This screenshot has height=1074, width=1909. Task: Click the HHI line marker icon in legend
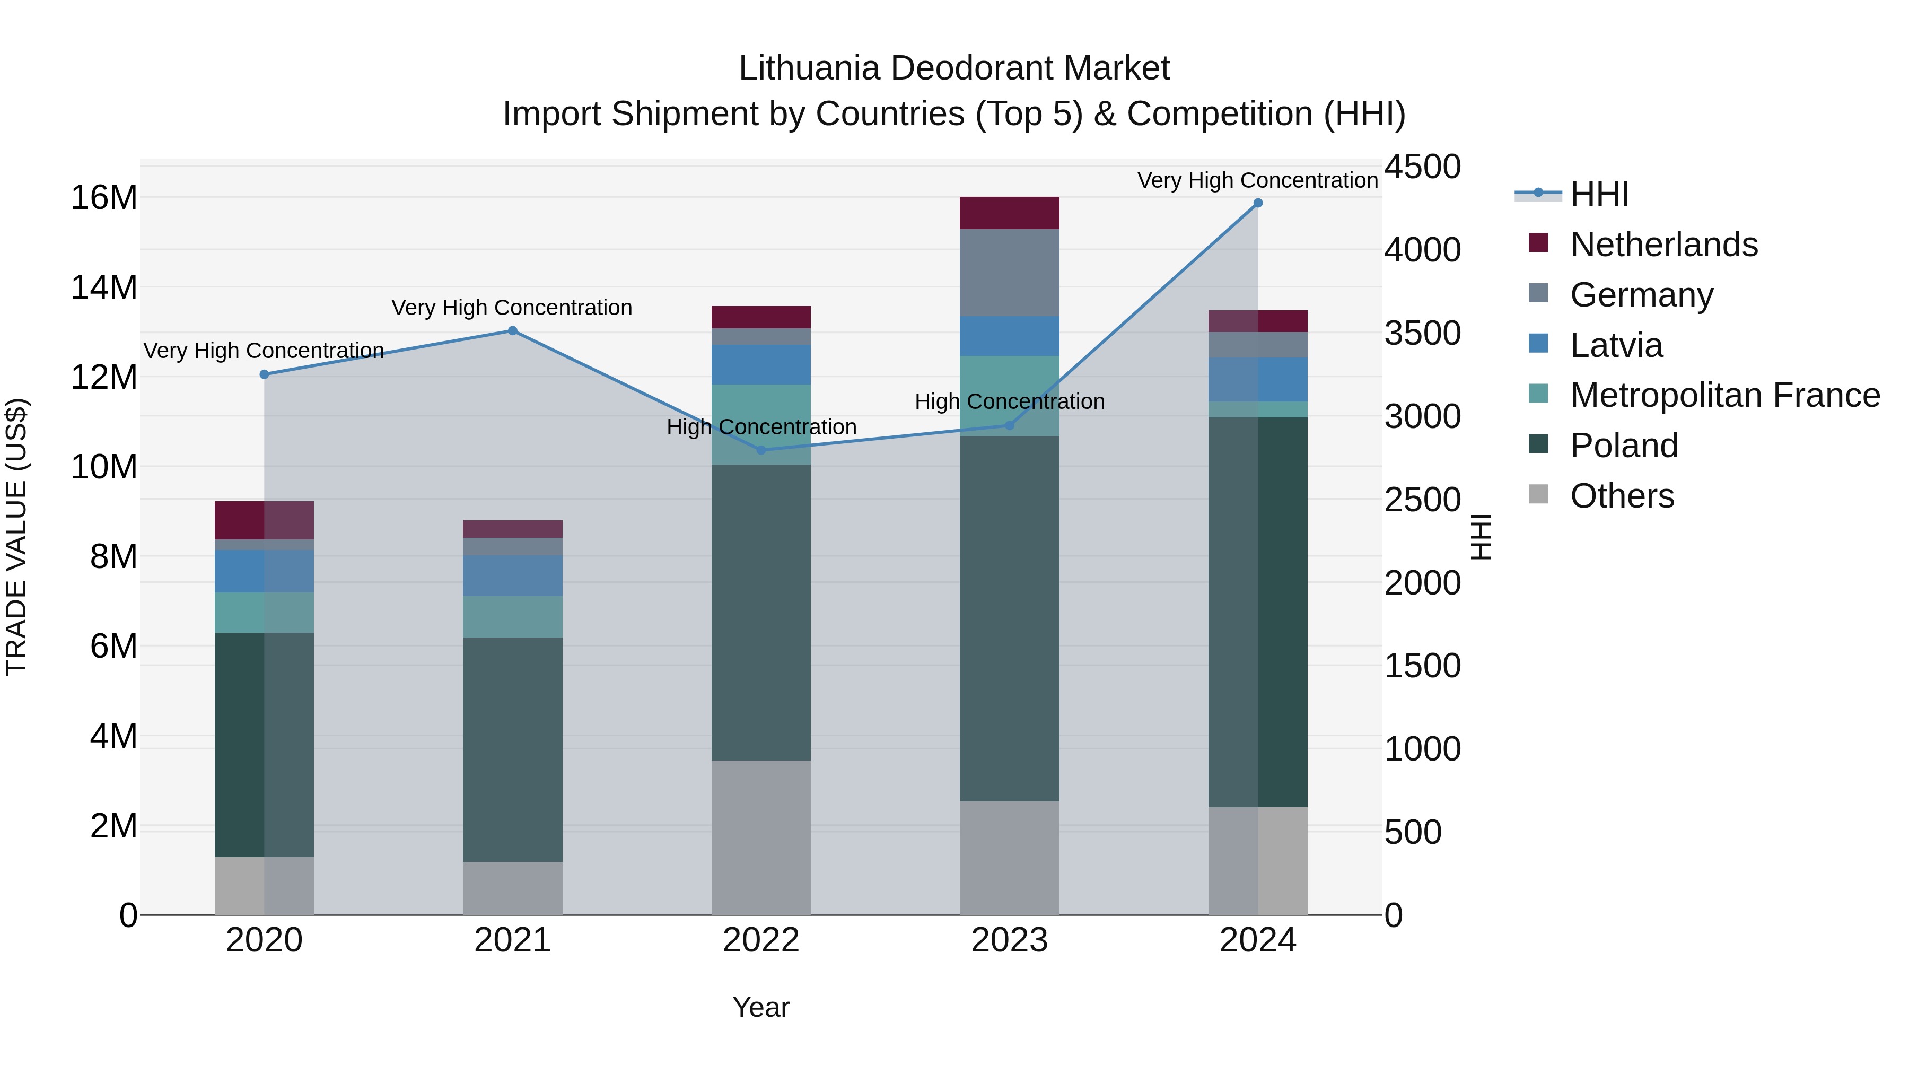pos(1538,193)
